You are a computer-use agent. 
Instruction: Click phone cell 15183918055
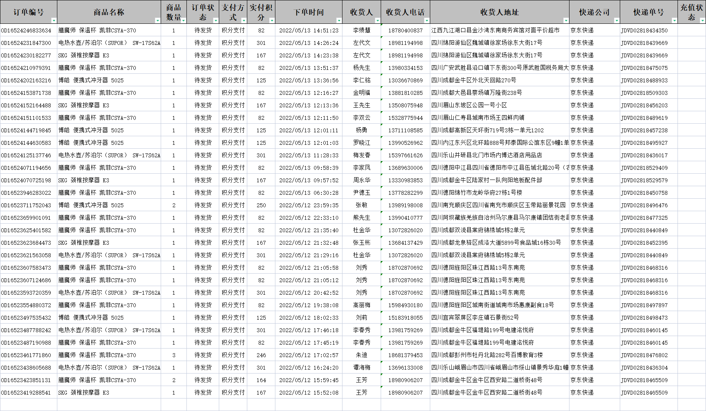coord(405,318)
